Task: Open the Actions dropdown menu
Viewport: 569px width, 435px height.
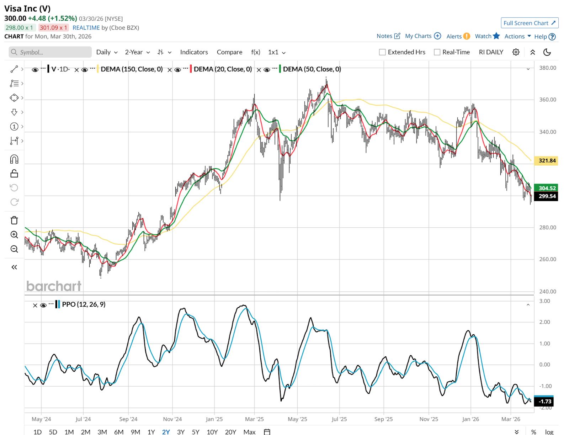Action: [x=517, y=36]
